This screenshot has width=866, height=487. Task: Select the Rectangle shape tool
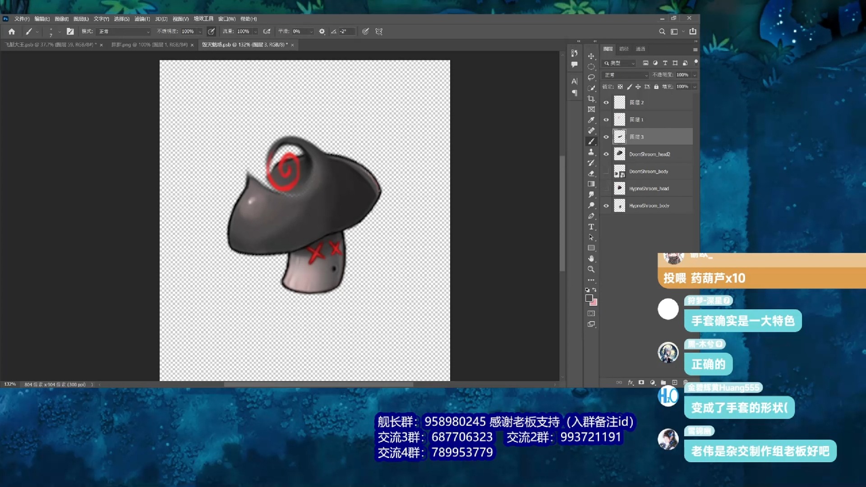click(591, 248)
